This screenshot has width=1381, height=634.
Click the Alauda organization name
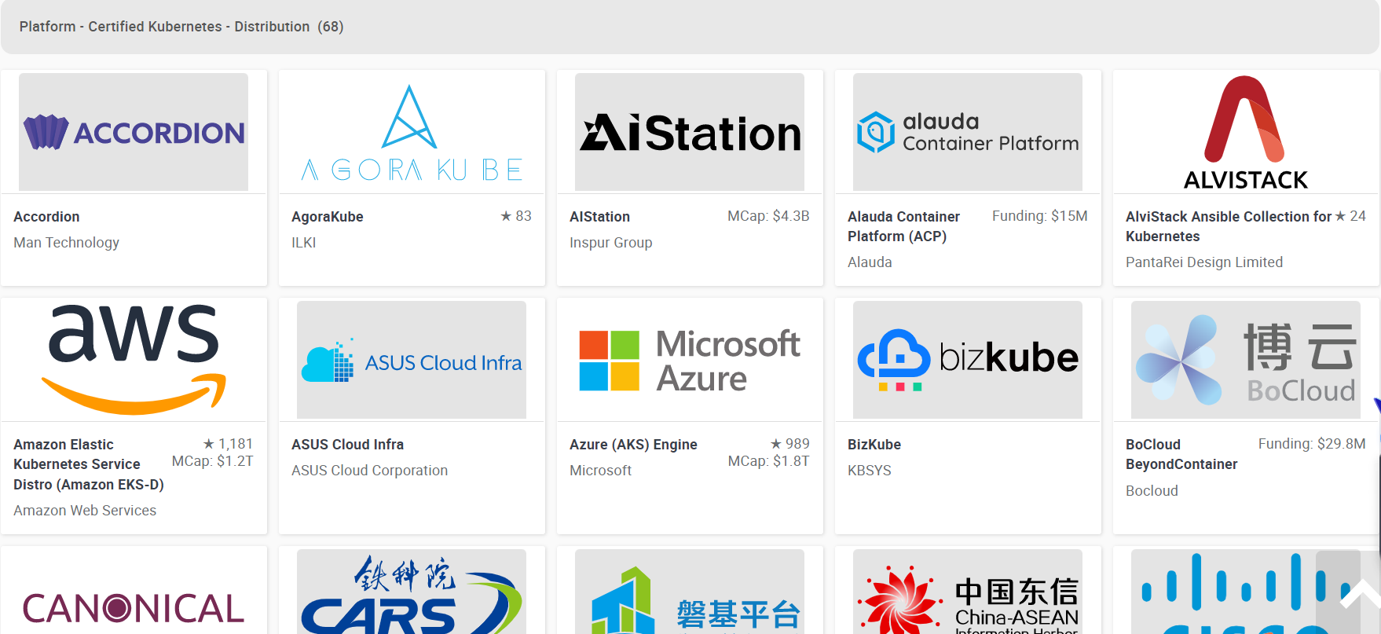870,262
